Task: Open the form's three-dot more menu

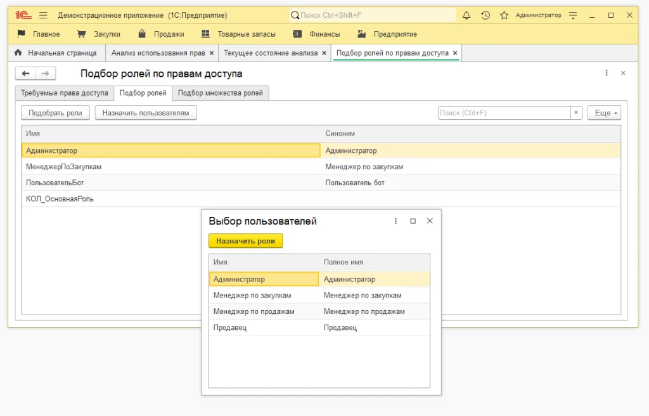Action: point(607,73)
